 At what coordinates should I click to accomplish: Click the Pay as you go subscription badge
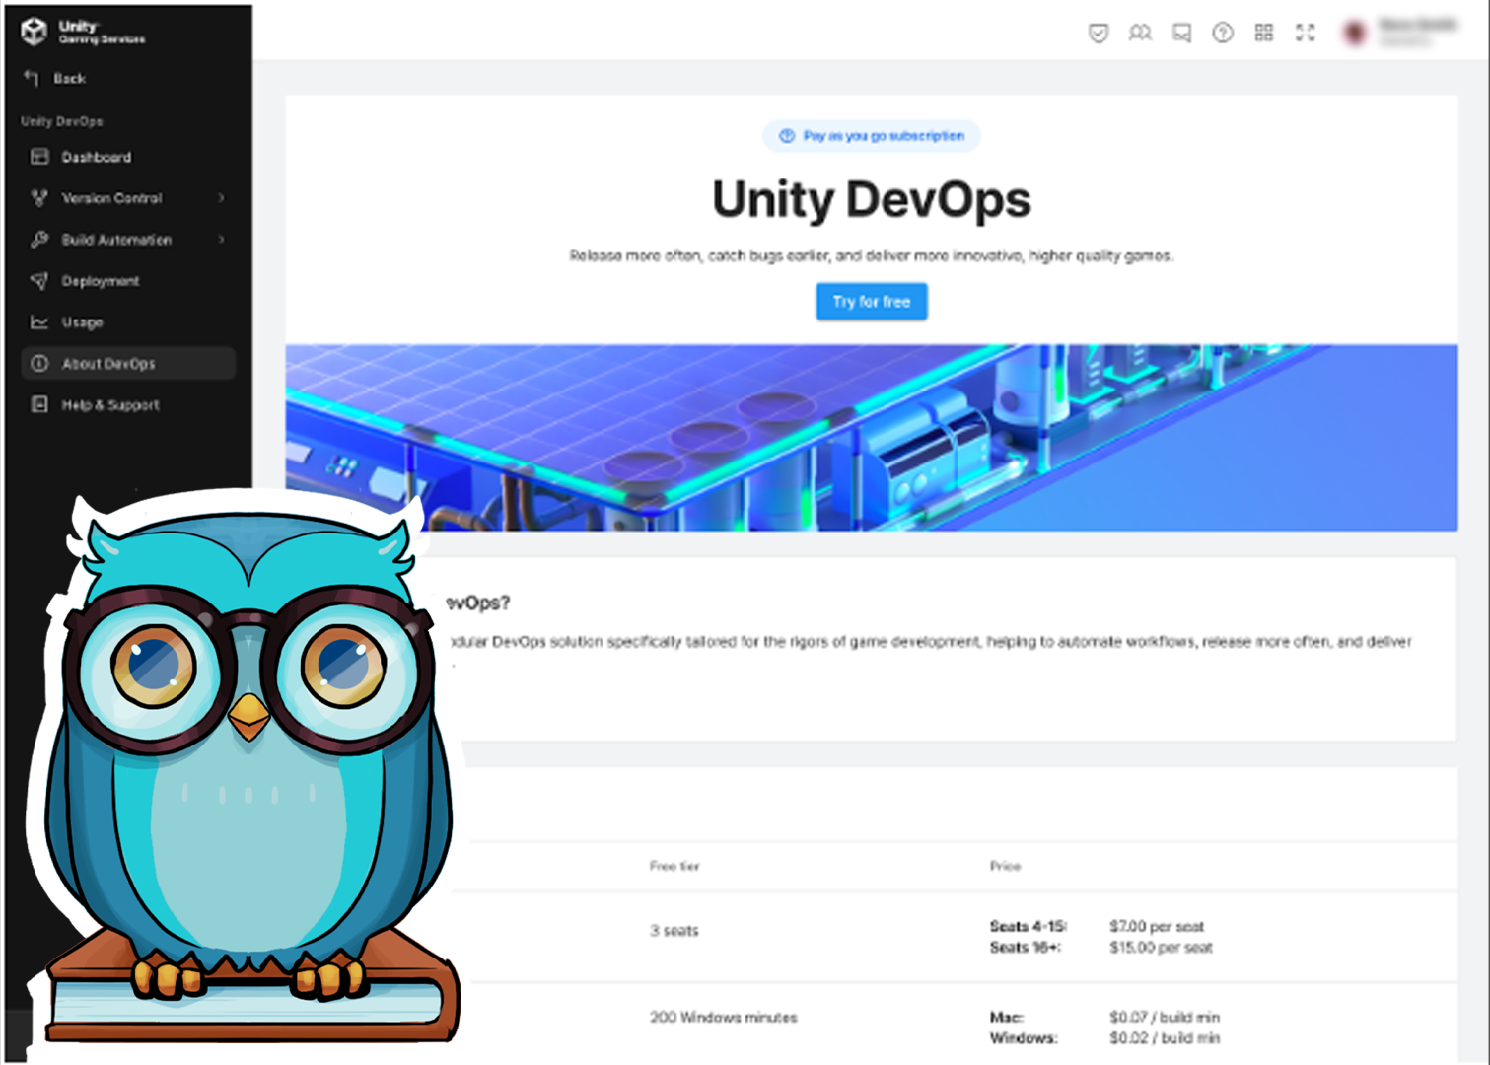872,136
